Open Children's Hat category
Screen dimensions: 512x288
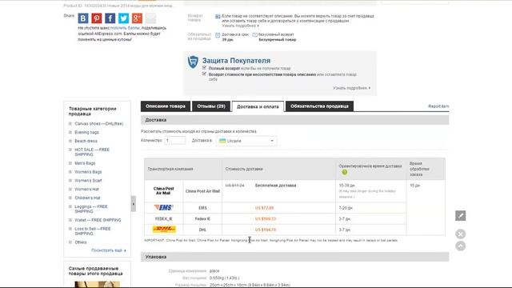(87, 198)
